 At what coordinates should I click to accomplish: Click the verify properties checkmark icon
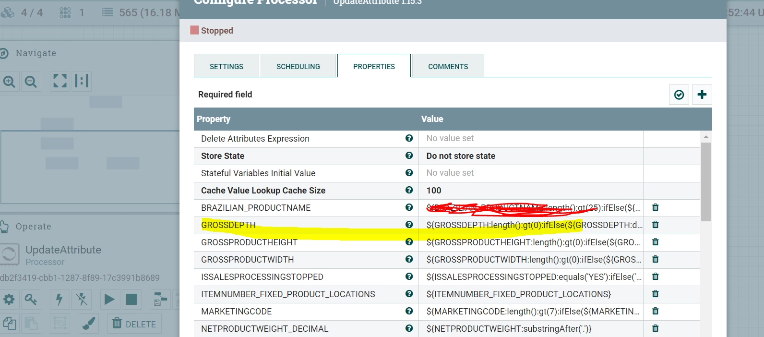pos(679,95)
